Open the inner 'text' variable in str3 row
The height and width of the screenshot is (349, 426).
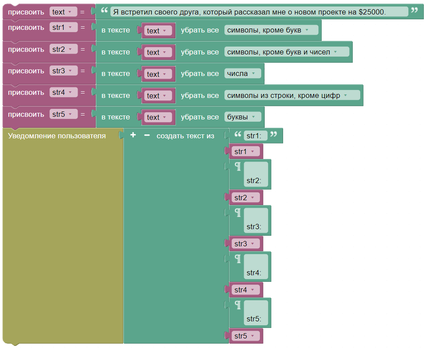tap(158, 74)
